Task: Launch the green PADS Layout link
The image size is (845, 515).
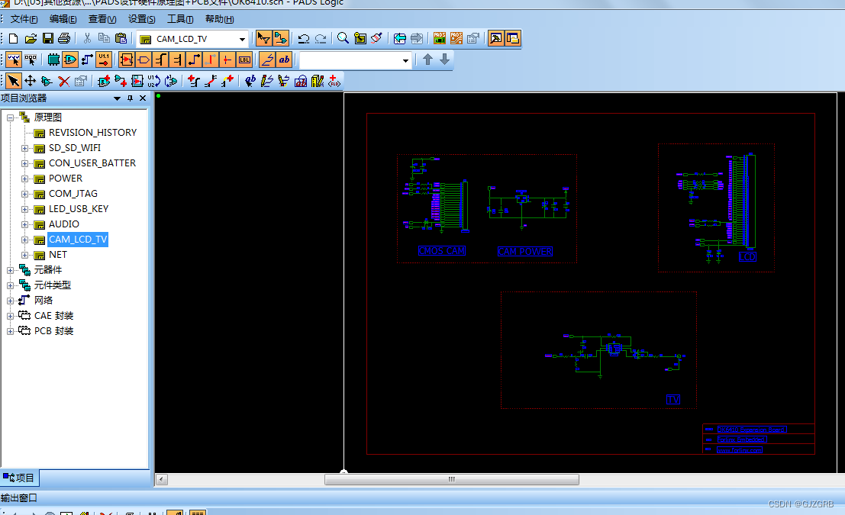Action: pyautogui.click(x=440, y=38)
